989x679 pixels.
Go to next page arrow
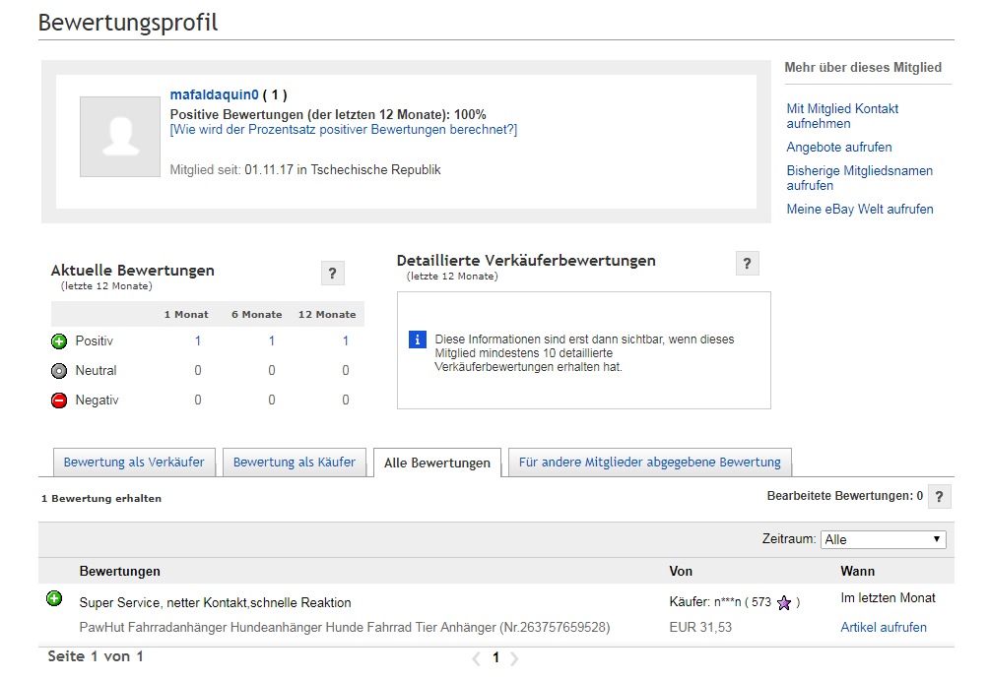click(514, 659)
